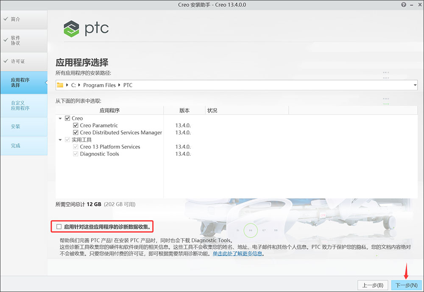Viewport: 424px width, 292px height.
Task: Click the 下一步(N) button
Action: coord(407,285)
